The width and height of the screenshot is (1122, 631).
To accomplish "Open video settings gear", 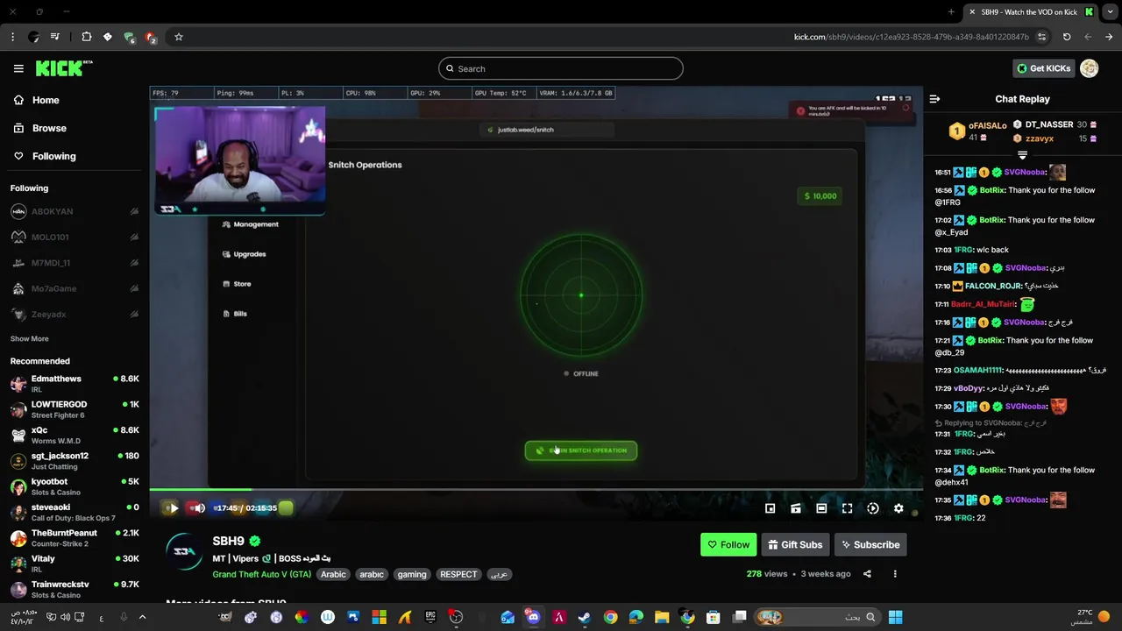I will coord(898,508).
